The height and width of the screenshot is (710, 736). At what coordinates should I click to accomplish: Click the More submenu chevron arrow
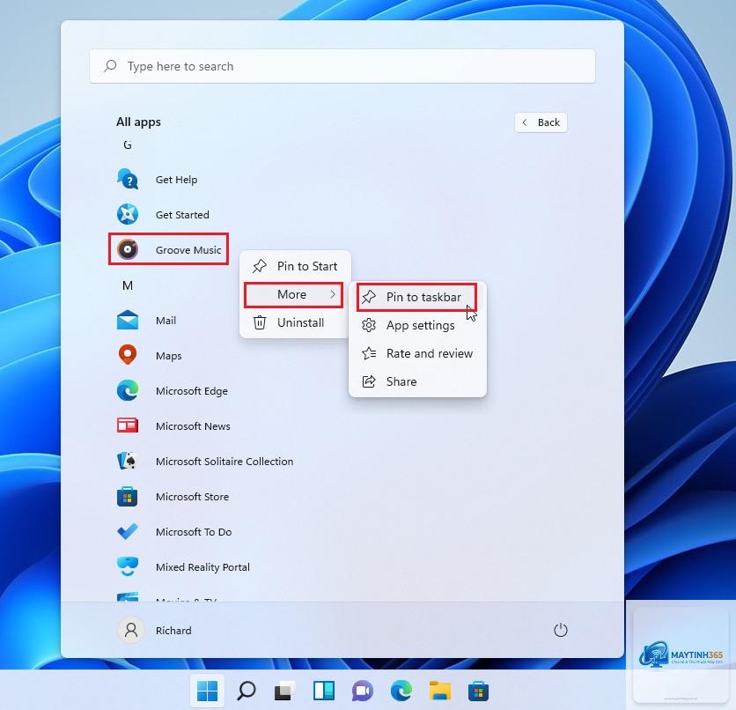[333, 294]
